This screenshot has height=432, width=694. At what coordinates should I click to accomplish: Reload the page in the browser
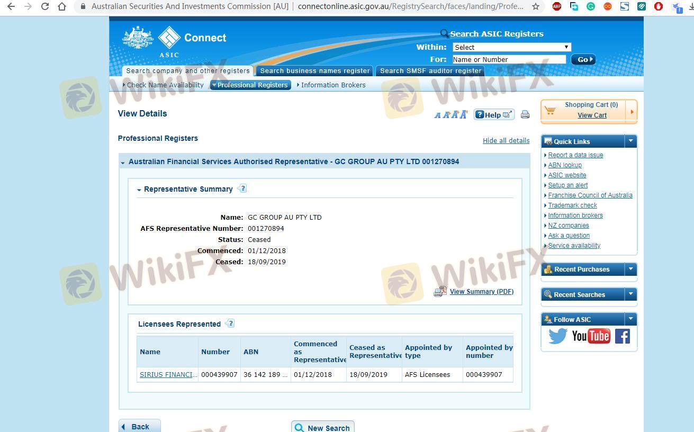pyautogui.click(x=45, y=7)
